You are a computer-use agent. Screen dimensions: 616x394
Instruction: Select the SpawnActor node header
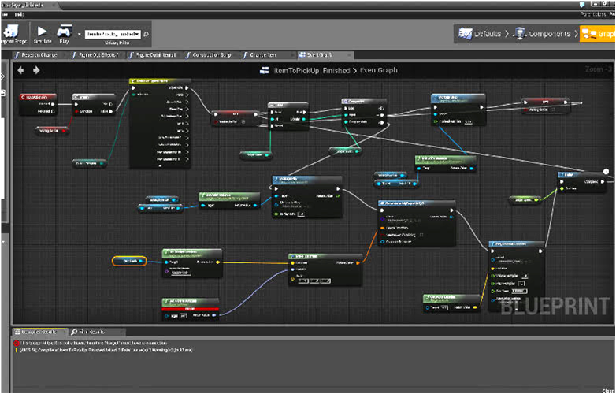point(417,203)
